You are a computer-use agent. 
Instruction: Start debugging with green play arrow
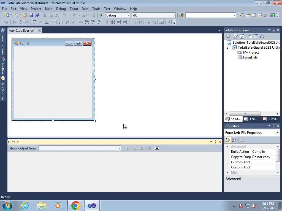pyautogui.click(x=101, y=15)
